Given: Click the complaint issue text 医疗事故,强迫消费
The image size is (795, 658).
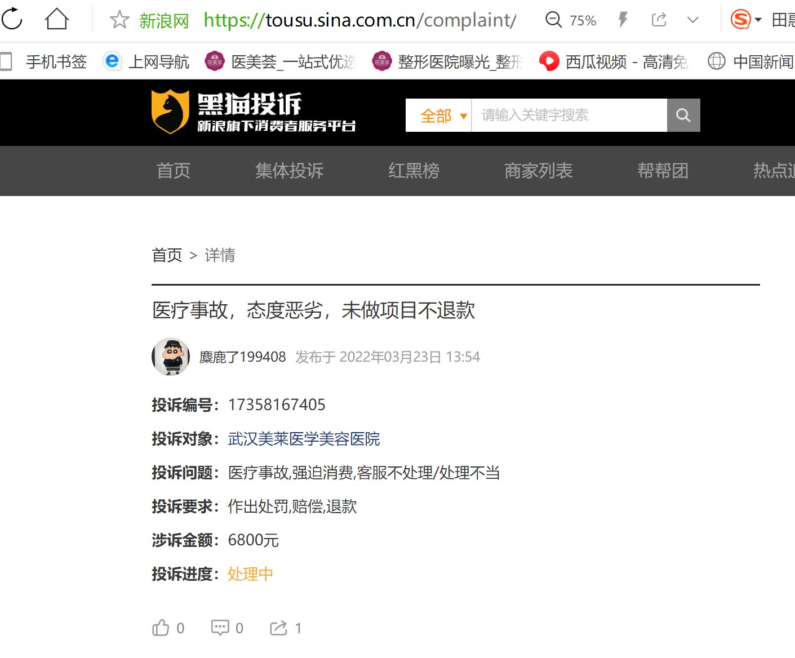Looking at the screenshot, I should point(364,473).
